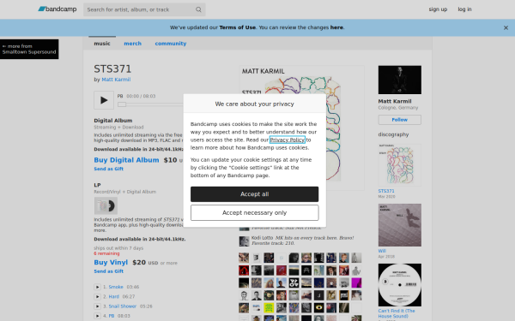Open Kodi Lotto supporter avatar
The width and height of the screenshot is (515, 321).
click(244, 241)
